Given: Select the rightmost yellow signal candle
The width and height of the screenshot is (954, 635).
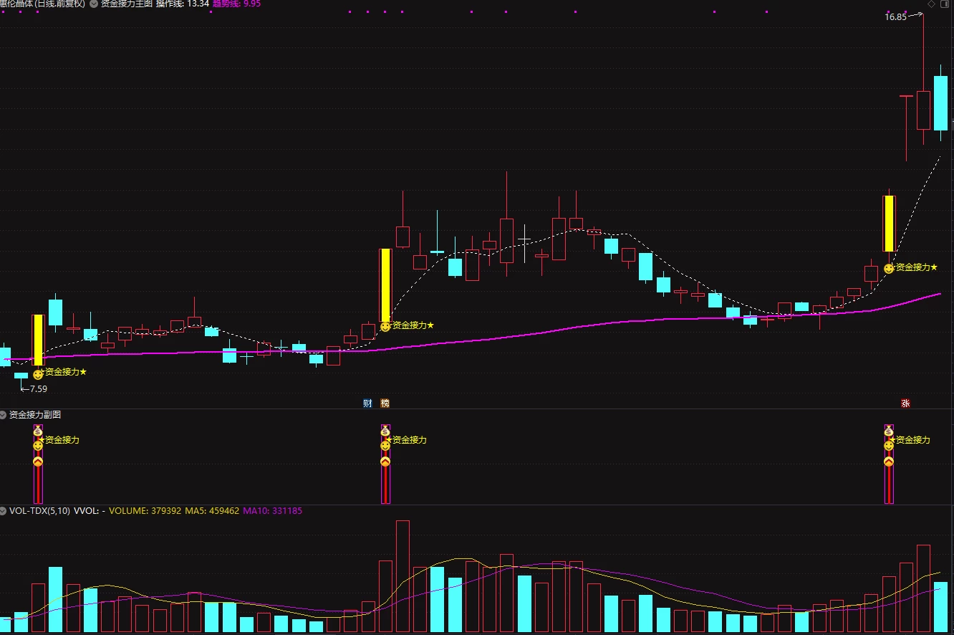Looking at the screenshot, I should [x=889, y=224].
